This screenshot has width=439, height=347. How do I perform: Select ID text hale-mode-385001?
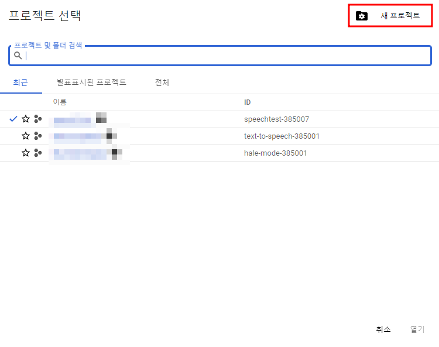(x=275, y=153)
